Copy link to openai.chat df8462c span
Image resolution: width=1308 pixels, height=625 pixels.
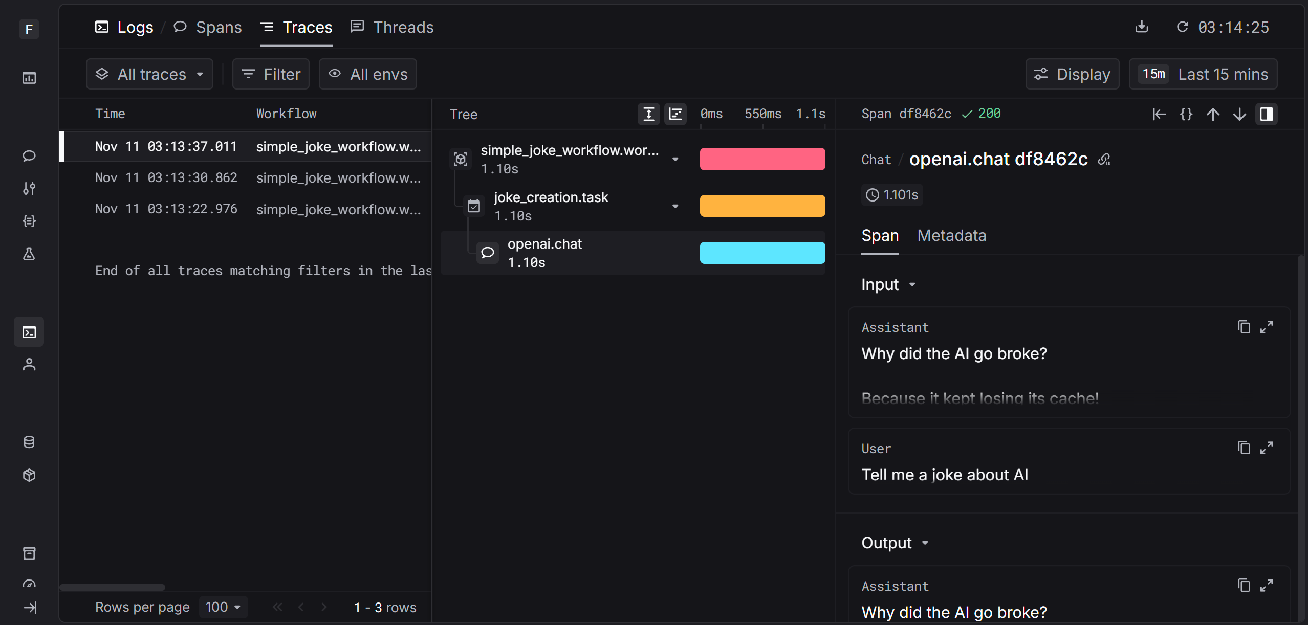(x=1104, y=160)
